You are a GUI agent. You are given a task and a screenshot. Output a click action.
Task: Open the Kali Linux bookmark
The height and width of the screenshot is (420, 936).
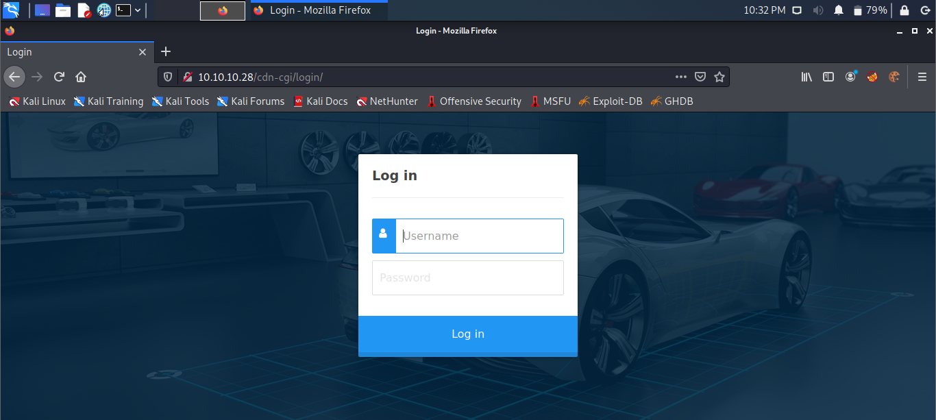point(38,101)
